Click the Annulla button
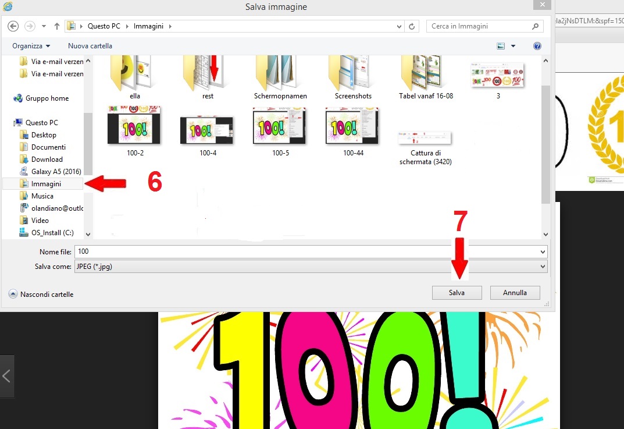Image resolution: width=624 pixels, height=429 pixels. [x=515, y=293]
